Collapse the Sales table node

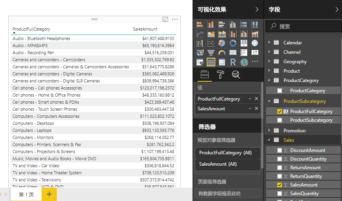click(x=269, y=140)
